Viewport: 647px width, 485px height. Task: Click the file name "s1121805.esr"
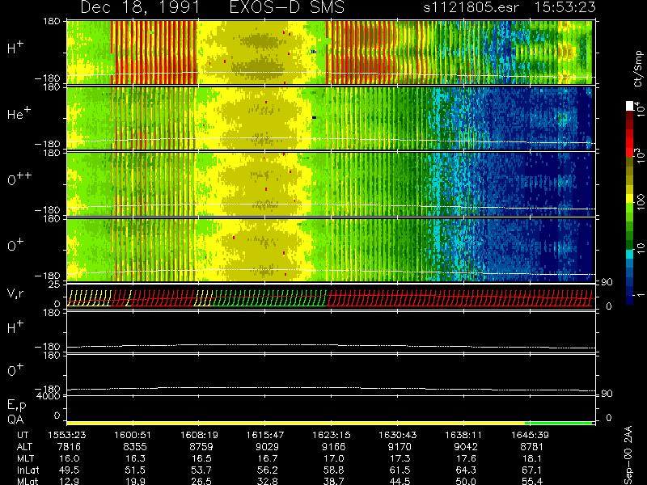click(x=471, y=7)
